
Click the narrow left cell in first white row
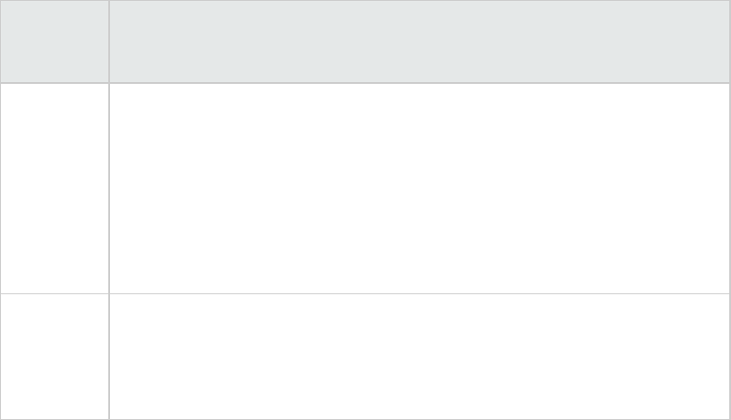pos(54,189)
